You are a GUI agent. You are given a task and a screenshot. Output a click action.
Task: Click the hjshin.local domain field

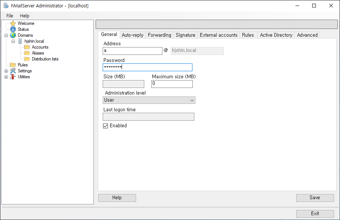pos(197,51)
